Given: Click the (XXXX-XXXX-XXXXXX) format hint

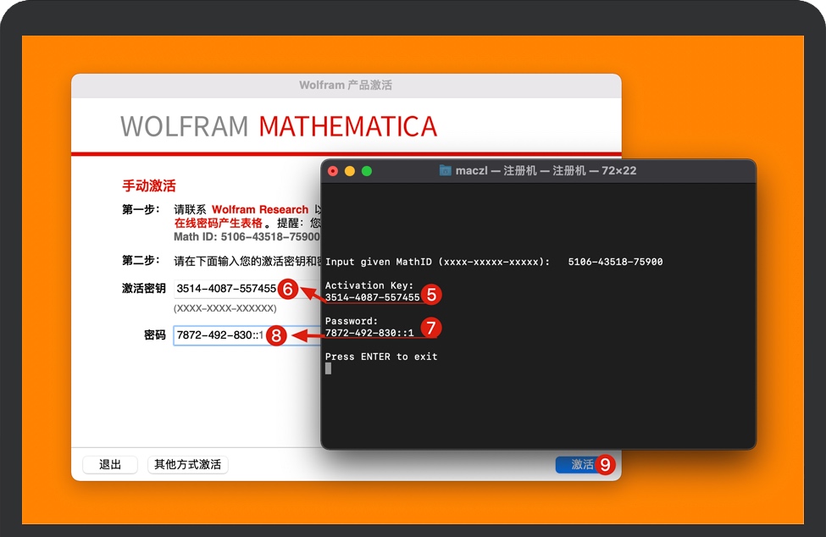Looking at the screenshot, I should [x=225, y=308].
